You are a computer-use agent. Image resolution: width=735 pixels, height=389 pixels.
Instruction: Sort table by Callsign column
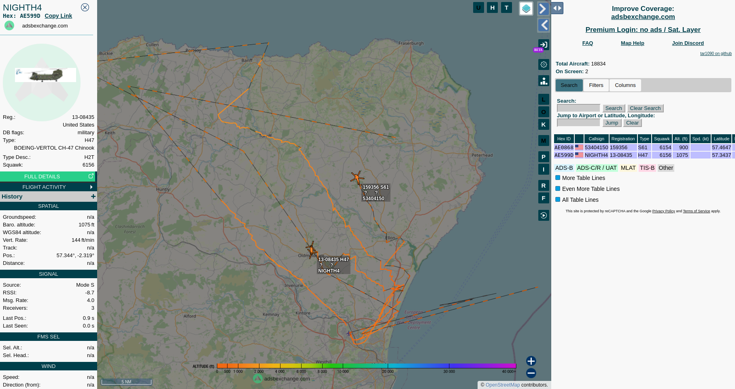(596, 139)
